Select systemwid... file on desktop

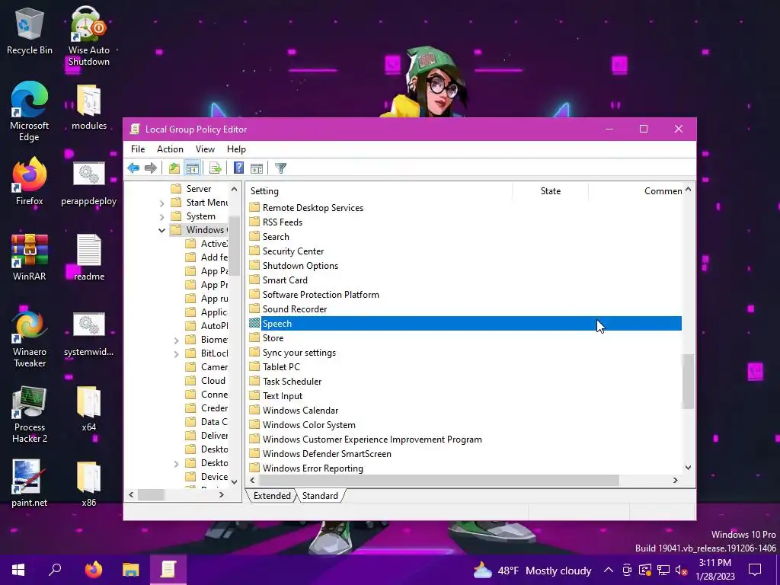88,334
